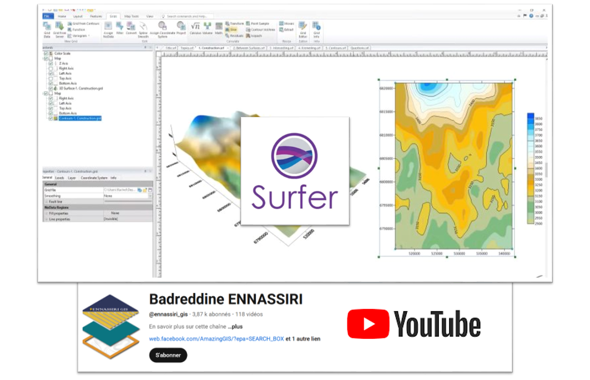The width and height of the screenshot is (590, 380).
Task: Toggle the first map's Bottom Axis checkbox
Action: pyautogui.click(x=51, y=84)
